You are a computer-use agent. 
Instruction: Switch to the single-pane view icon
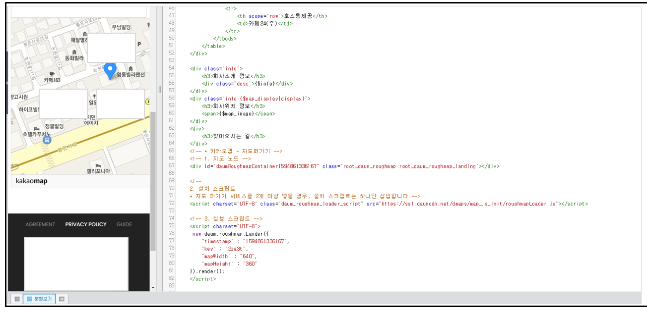coord(62,299)
